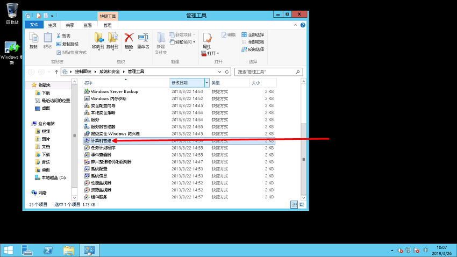Switch to details view layout icon

[x=294, y=204]
